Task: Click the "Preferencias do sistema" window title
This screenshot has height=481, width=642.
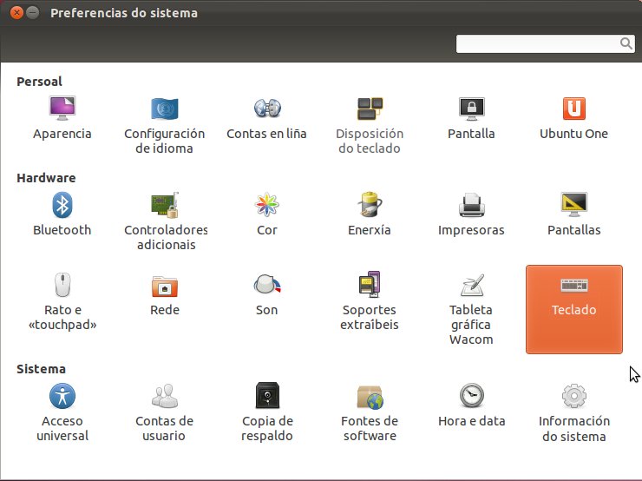Action: pyautogui.click(x=124, y=13)
